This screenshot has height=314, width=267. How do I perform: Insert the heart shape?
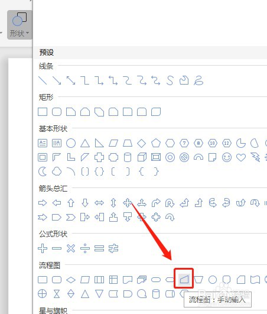(x=241, y=157)
